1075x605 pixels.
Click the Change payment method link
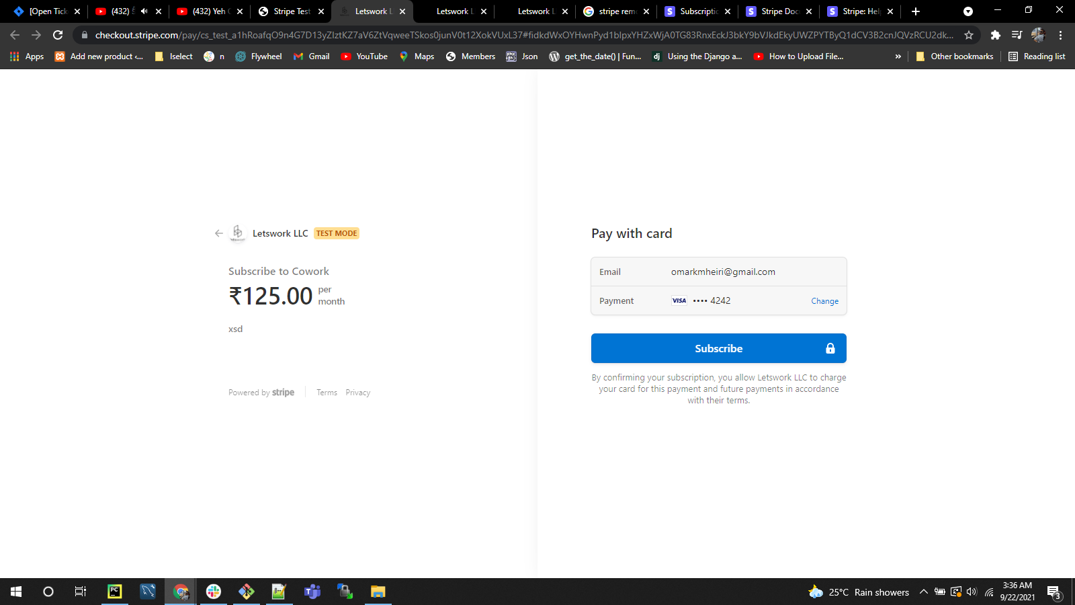824,301
